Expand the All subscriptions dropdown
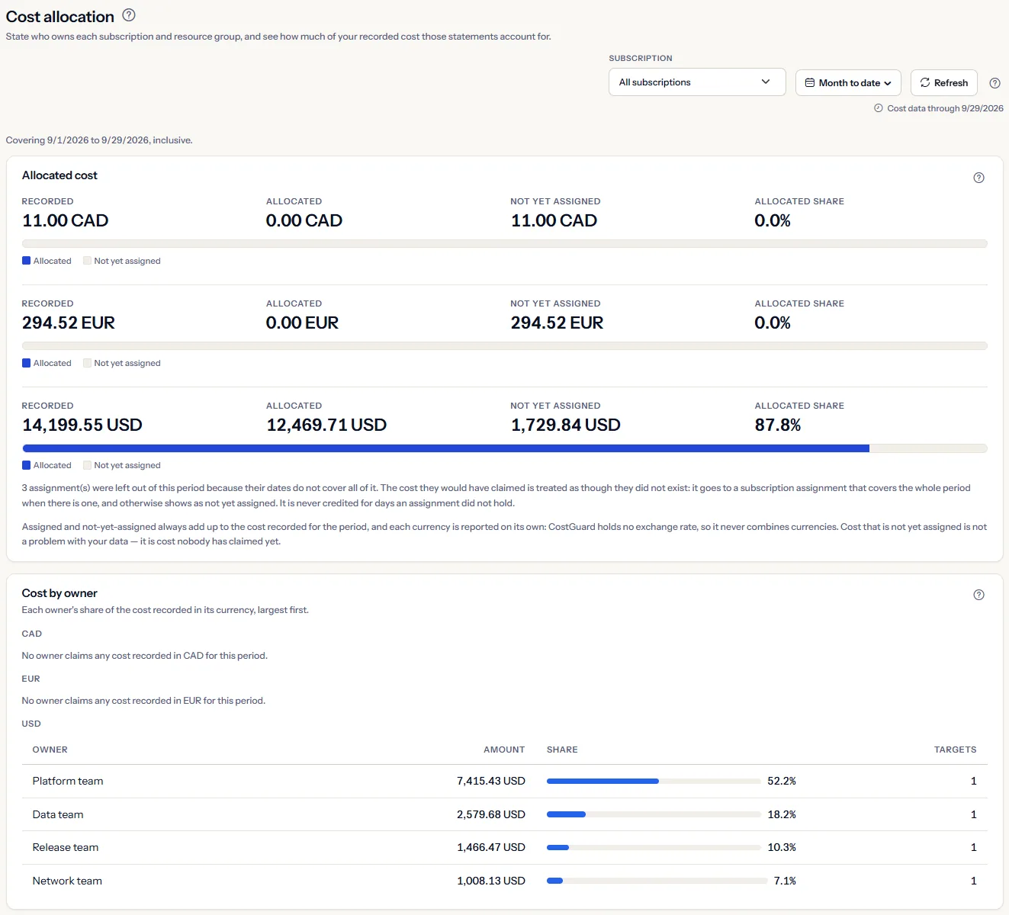 (x=697, y=82)
